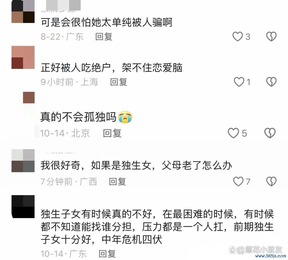288x260 pixels.
Task: Reply to the 8-22 广东 comment
Action: pos(104,37)
